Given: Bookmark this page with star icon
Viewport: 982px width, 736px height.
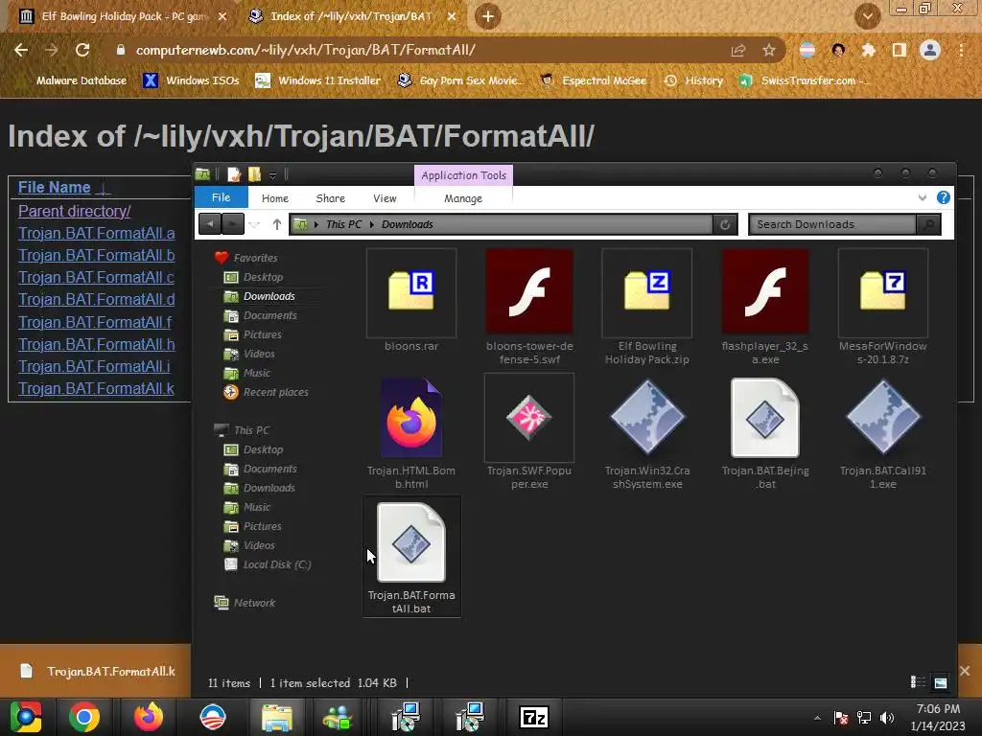Looking at the screenshot, I should 769,50.
